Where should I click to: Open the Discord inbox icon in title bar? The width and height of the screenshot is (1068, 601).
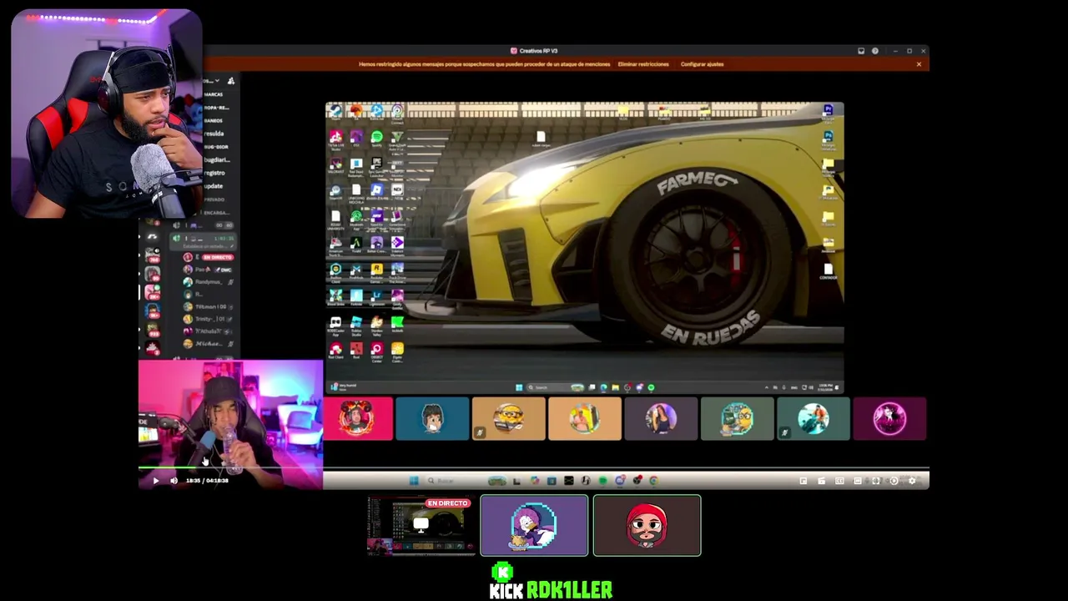coord(861,51)
